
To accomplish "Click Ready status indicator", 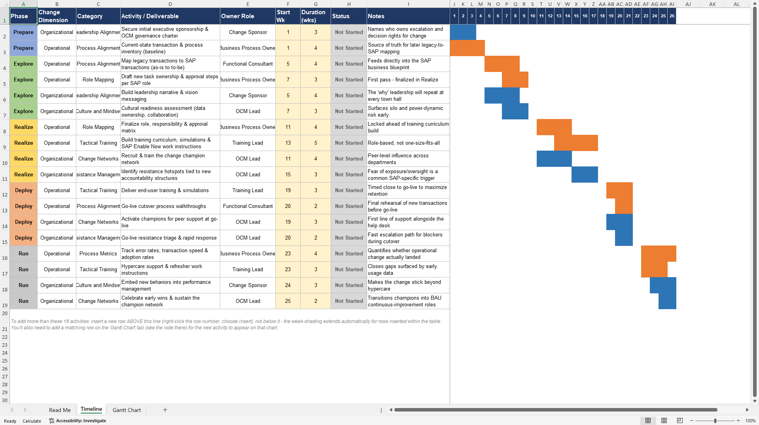I will (x=10, y=421).
